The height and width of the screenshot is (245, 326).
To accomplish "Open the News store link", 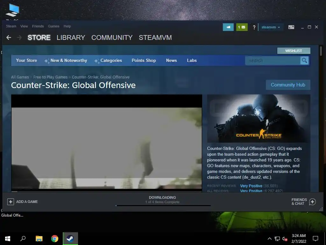I will pos(171,60).
